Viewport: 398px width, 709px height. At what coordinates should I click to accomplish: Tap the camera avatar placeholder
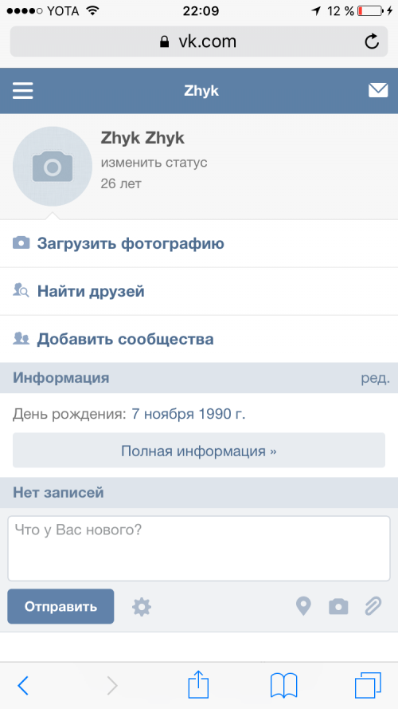coord(53,167)
